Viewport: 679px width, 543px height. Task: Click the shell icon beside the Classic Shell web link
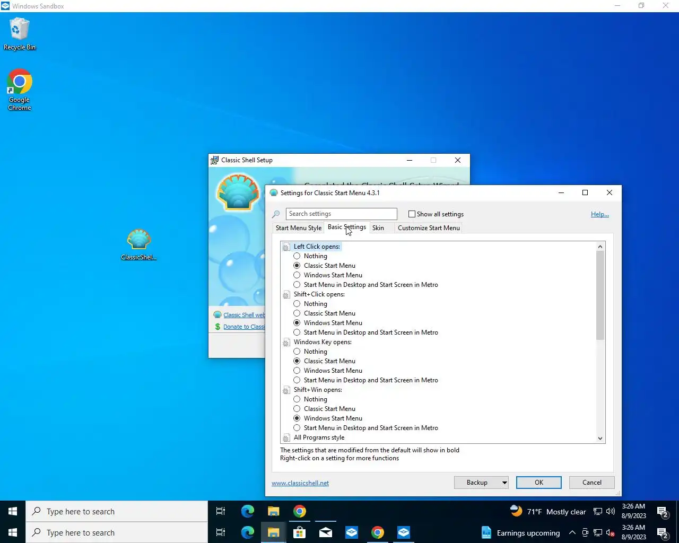pos(217,315)
